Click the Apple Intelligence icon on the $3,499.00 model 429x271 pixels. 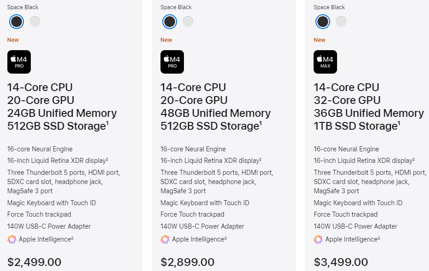pos(318,239)
